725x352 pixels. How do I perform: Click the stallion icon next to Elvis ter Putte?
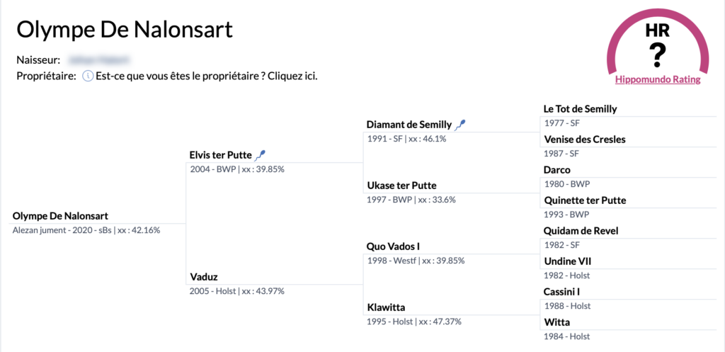261,154
